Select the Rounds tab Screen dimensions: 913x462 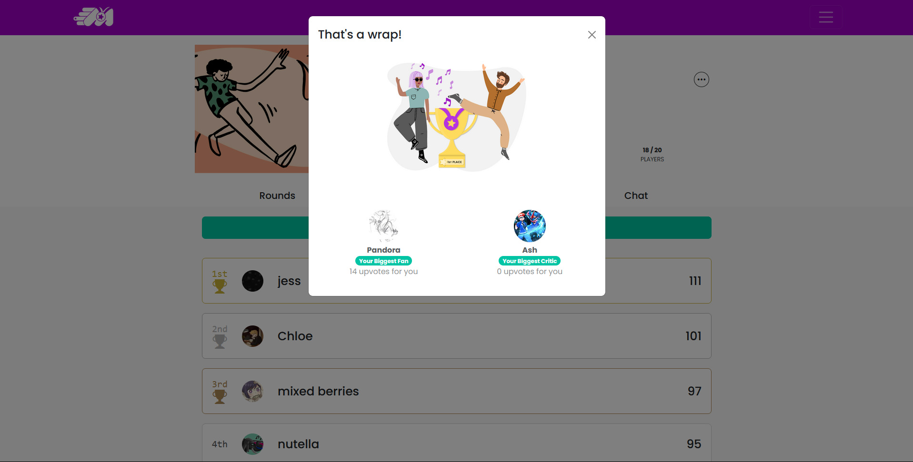277,196
